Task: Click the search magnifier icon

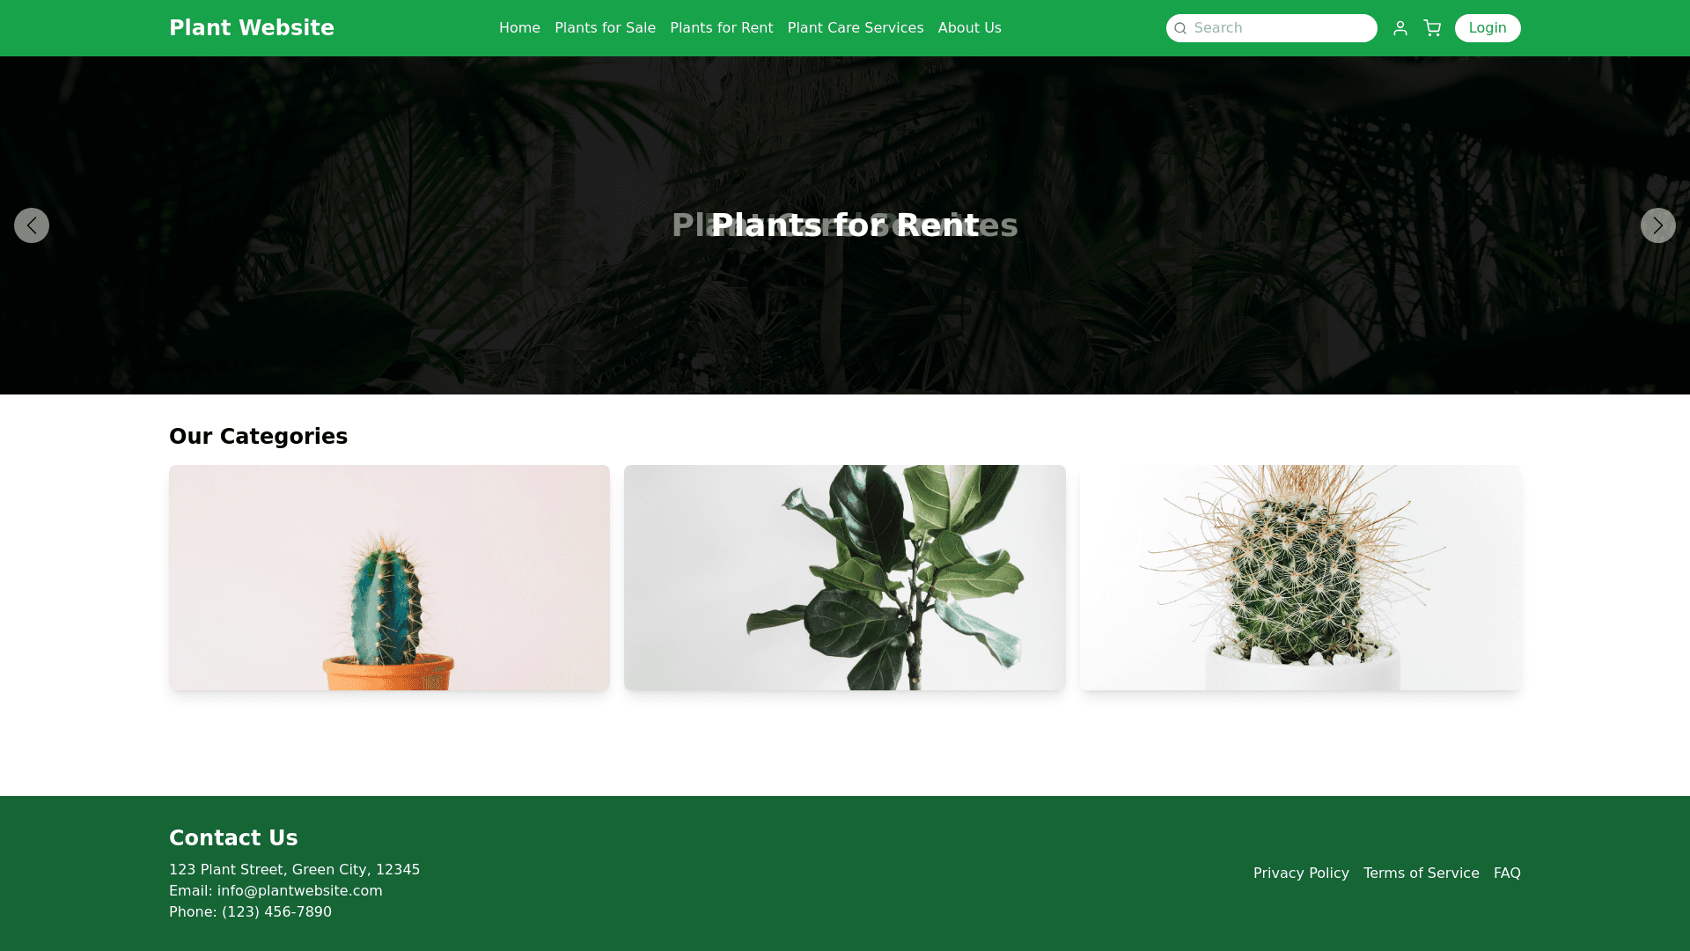Action: [x=1180, y=28]
